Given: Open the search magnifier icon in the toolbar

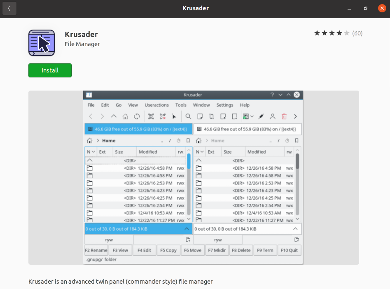Looking at the screenshot, I should (188, 117).
